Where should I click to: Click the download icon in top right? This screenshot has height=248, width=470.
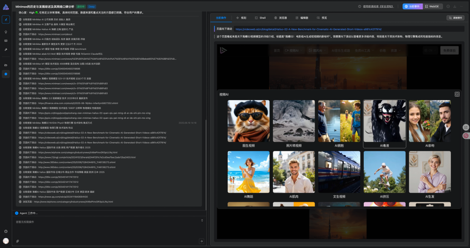454,7
